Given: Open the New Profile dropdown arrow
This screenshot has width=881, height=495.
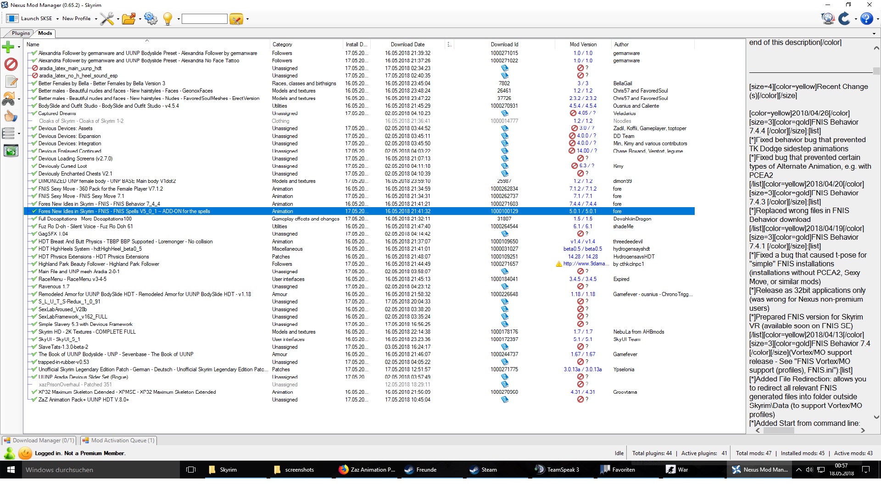Looking at the screenshot, I should click(96, 19).
